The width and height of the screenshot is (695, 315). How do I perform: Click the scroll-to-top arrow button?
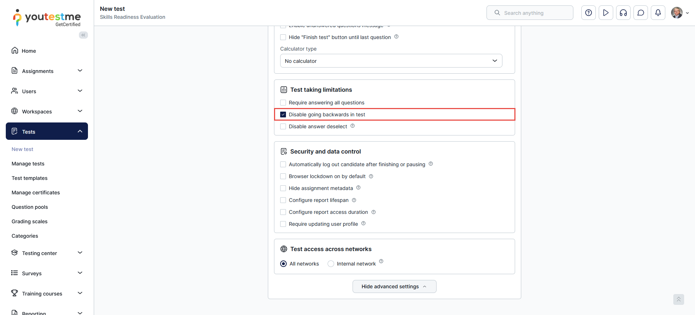point(679,299)
